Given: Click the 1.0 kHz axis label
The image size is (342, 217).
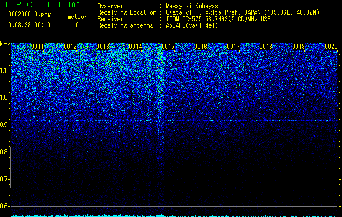Looking at the screenshot, I should click(x=5, y=98).
